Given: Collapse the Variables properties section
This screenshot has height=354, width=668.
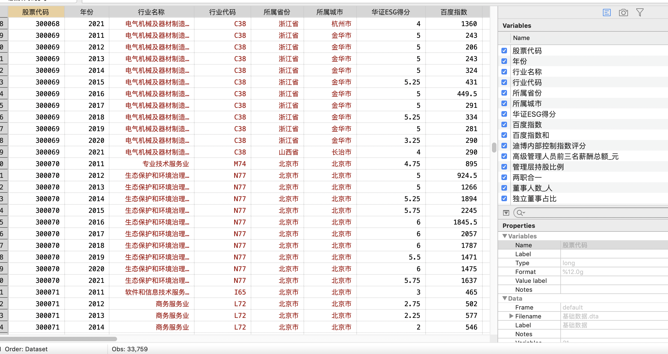Looking at the screenshot, I should coord(505,236).
